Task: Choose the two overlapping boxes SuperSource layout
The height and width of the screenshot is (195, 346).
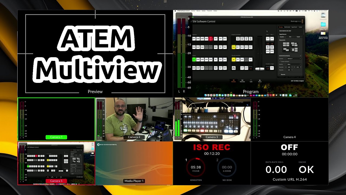Action: [x=286, y=50]
